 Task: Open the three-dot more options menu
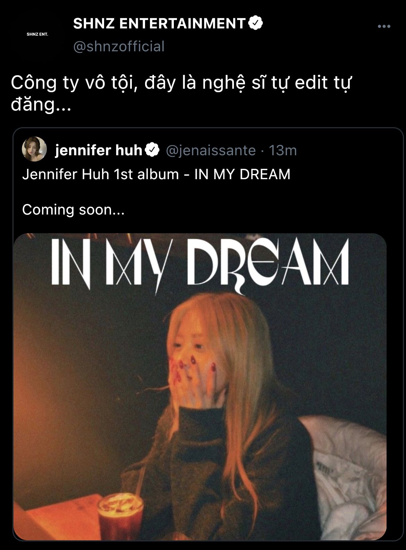click(384, 26)
